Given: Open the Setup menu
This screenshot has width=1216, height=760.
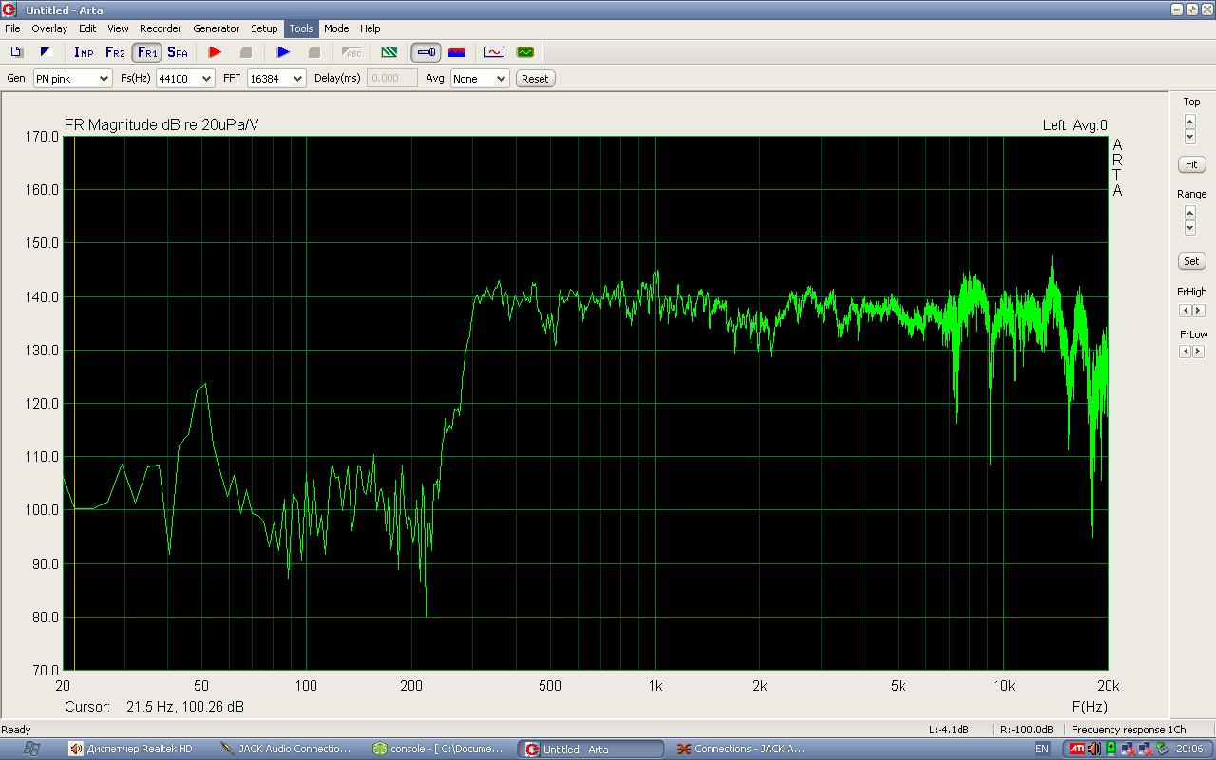Looking at the screenshot, I should click(264, 28).
